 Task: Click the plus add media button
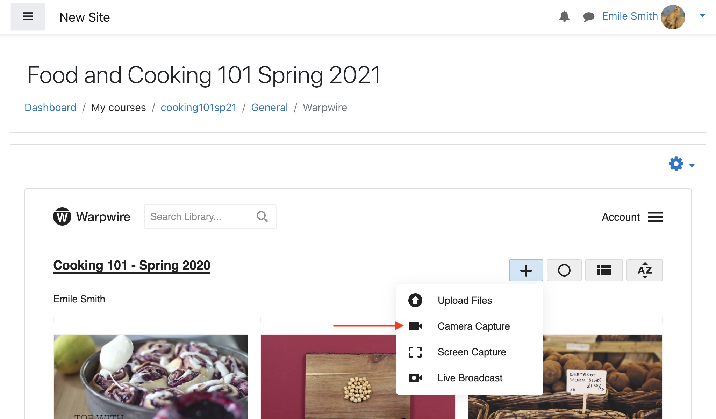pyautogui.click(x=526, y=270)
